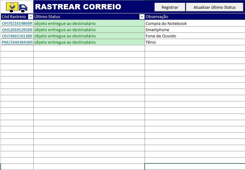Image resolution: width=245 pixels, height=170 pixels.
Task: Open tracking link OH702161486BR
Action: pos(17,23)
